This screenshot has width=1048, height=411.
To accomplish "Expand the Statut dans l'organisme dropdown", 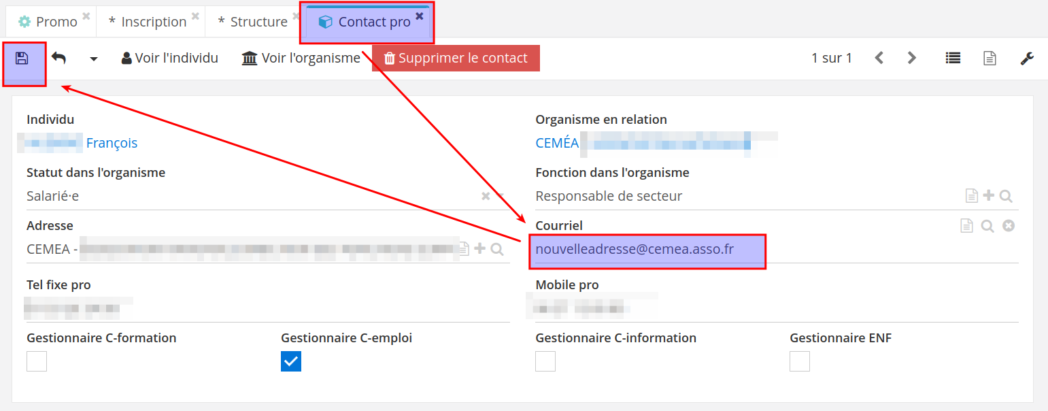I will 501,196.
